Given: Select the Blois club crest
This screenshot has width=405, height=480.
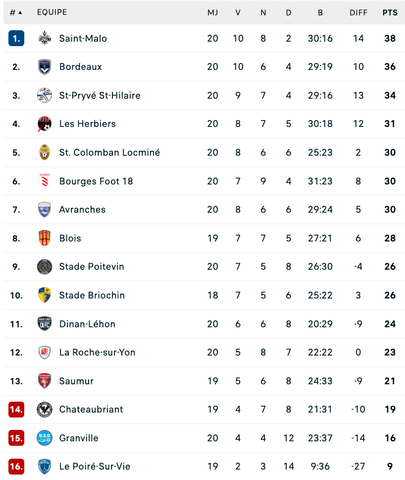Looking at the screenshot, I should [45, 238].
